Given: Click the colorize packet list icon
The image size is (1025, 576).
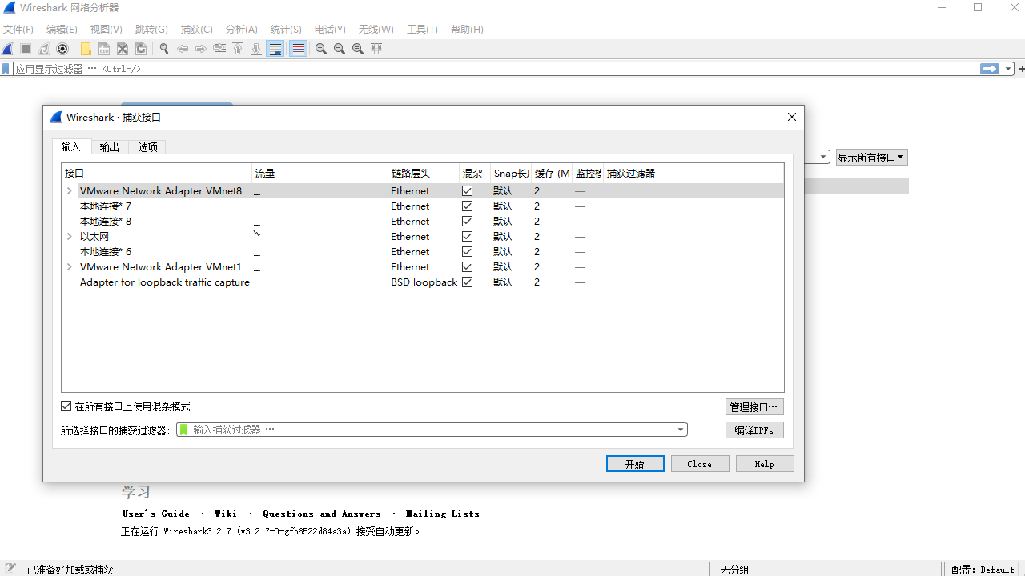Looking at the screenshot, I should [x=297, y=49].
